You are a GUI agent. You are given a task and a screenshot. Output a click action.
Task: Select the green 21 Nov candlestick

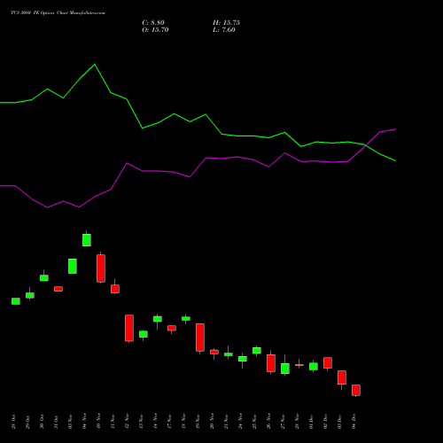[229, 354]
